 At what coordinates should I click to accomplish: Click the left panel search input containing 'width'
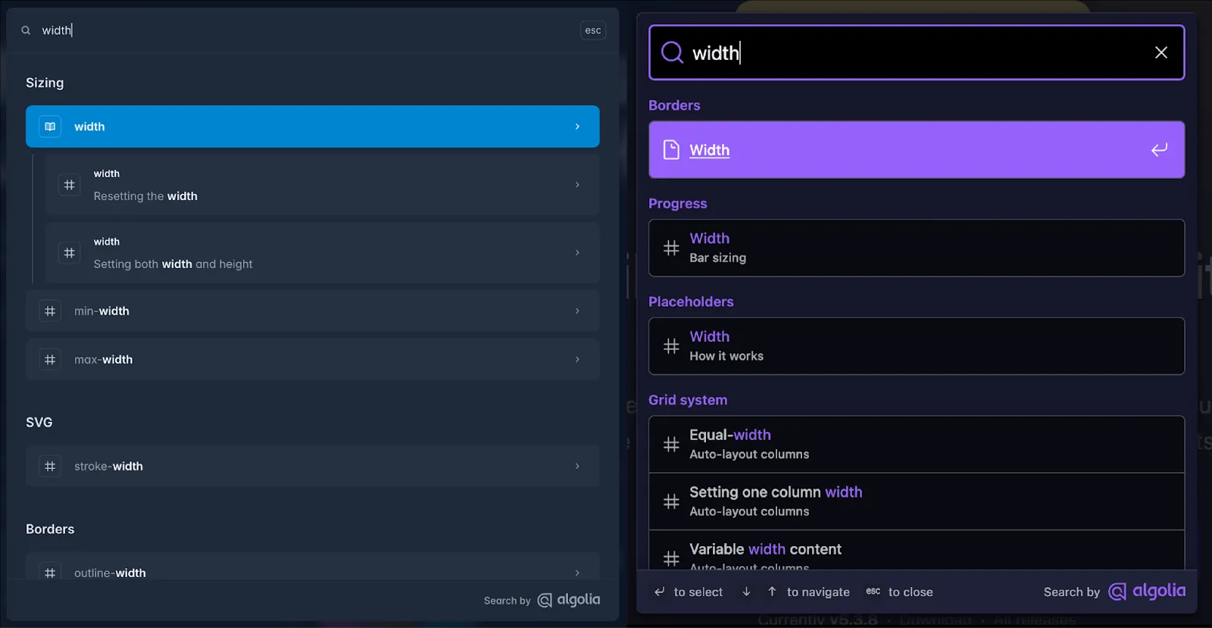(307, 30)
